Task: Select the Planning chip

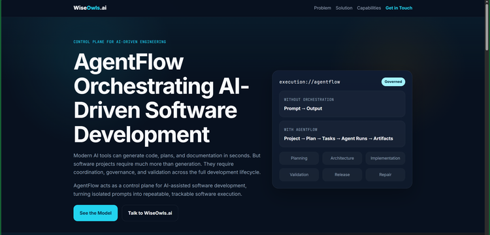Action: click(299, 158)
